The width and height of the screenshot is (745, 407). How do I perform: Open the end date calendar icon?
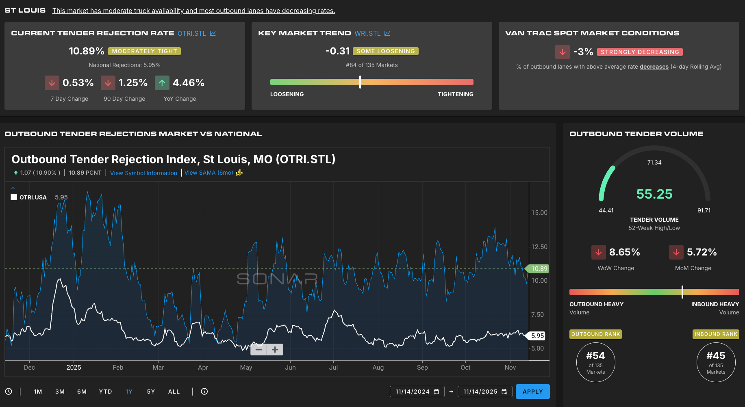pos(504,392)
